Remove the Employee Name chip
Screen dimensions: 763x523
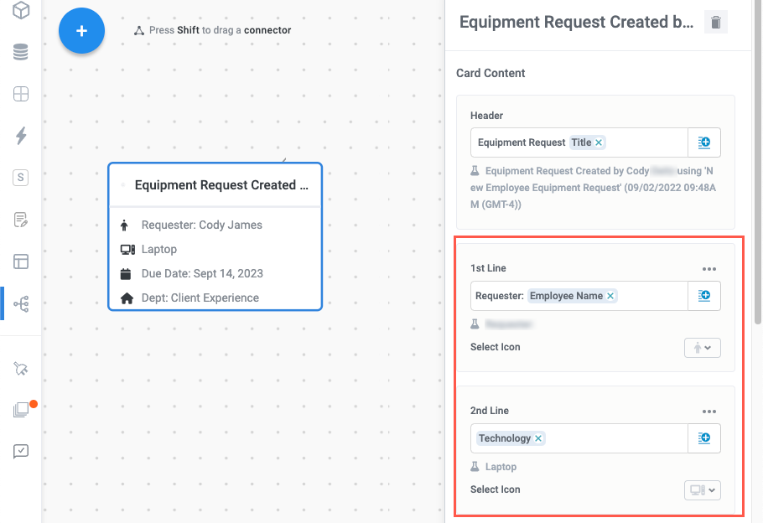610,296
